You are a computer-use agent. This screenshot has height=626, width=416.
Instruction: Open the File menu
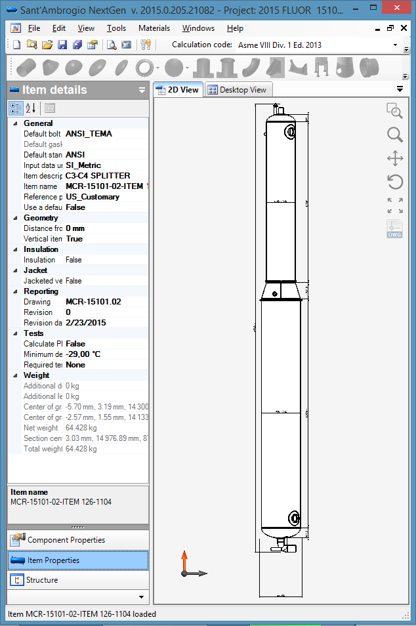34,28
